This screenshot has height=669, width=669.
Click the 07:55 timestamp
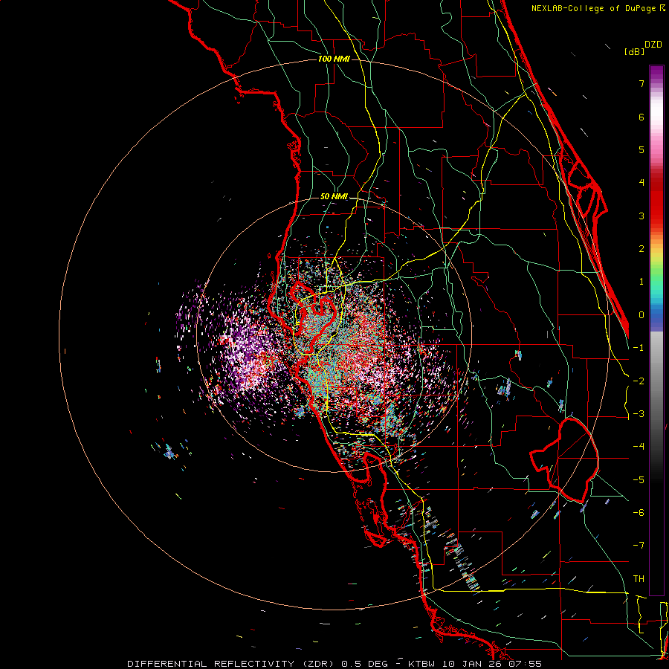pos(524,664)
